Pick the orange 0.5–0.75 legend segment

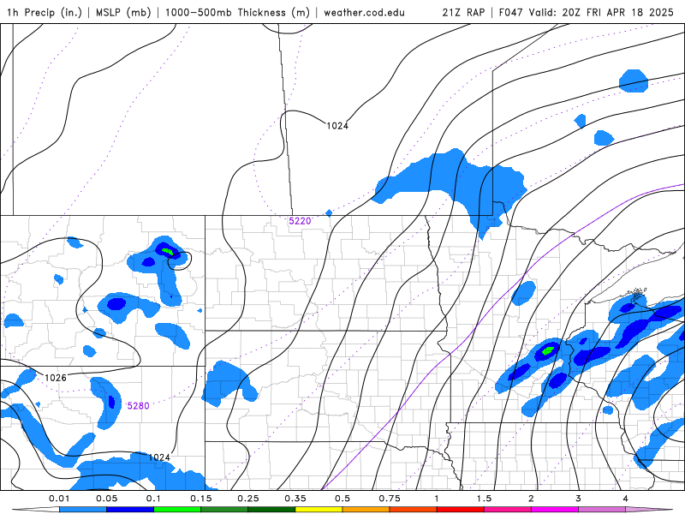tap(366, 510)
